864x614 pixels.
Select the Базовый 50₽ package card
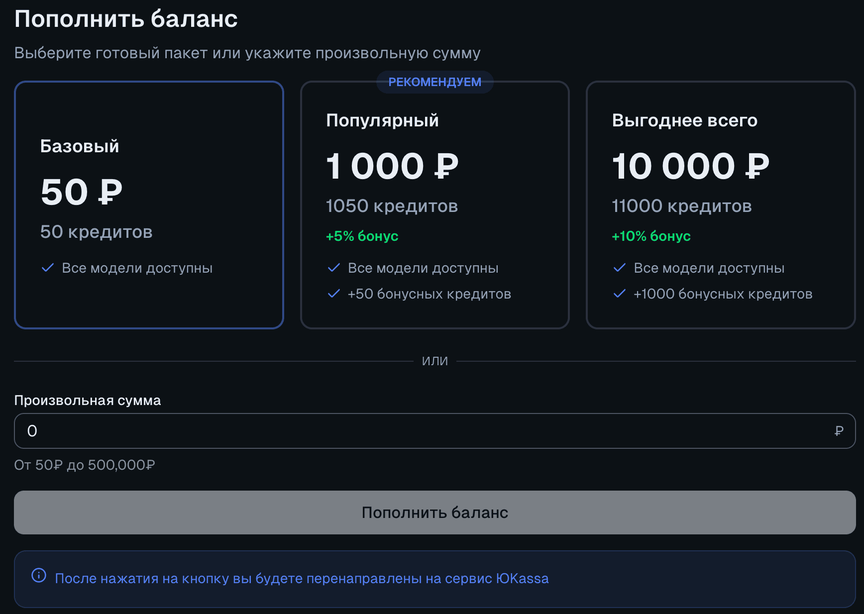[x=149, y=205]
